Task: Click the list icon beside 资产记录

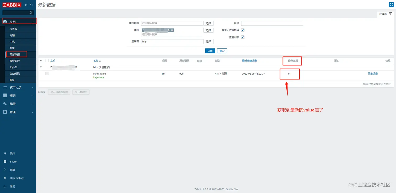Action: pos(5,87)
